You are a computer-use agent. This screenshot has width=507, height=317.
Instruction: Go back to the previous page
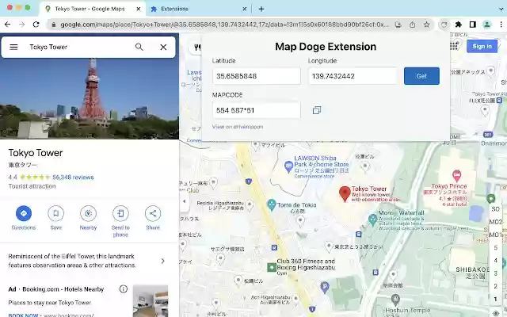[8, 25]
